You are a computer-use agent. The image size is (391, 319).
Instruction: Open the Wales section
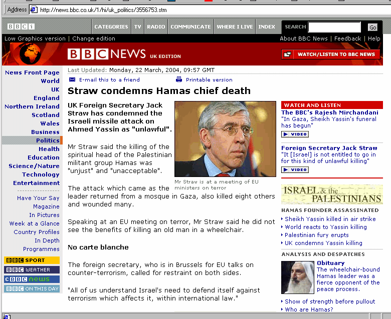(50, 123)
